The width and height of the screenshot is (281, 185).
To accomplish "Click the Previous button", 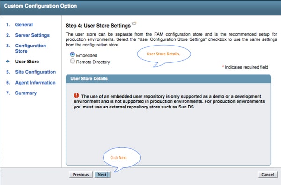I will pos(81,175).
